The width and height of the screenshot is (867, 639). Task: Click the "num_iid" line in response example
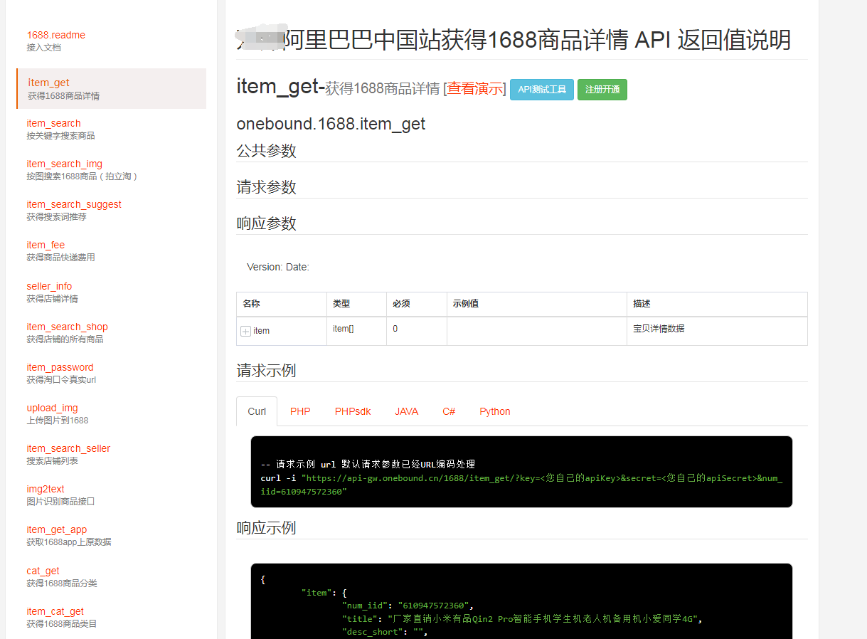[408, 606]
